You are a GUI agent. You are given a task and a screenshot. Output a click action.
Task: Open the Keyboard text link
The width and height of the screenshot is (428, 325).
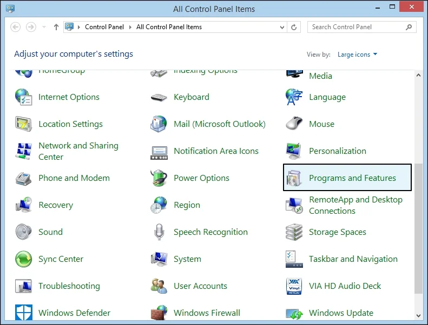pos(192,97)
